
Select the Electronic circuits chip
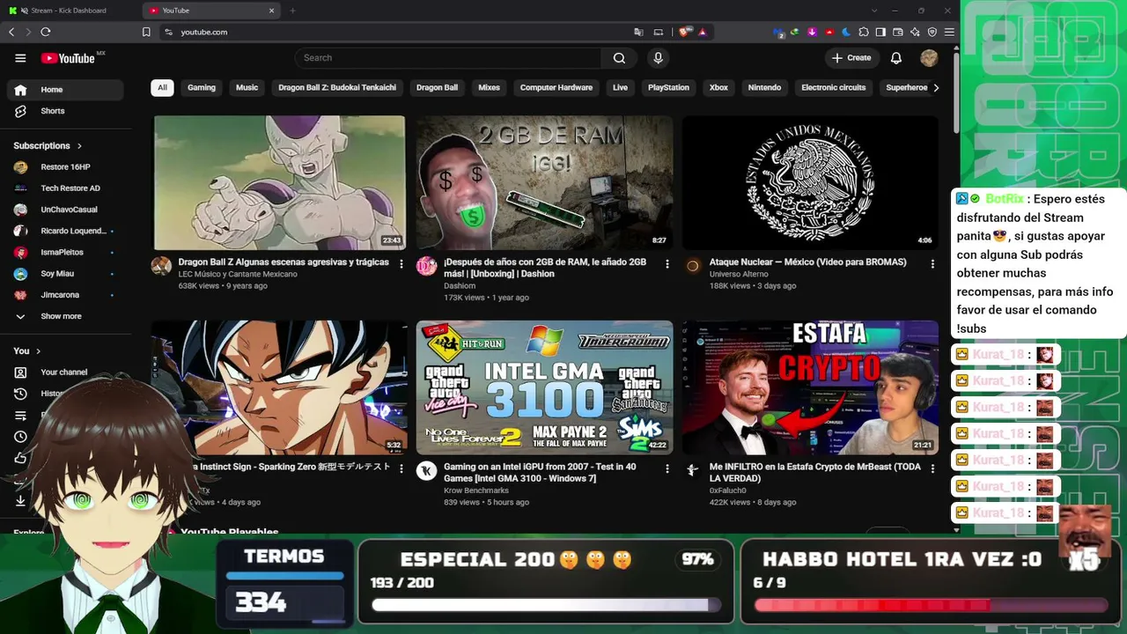coord(834,88)
